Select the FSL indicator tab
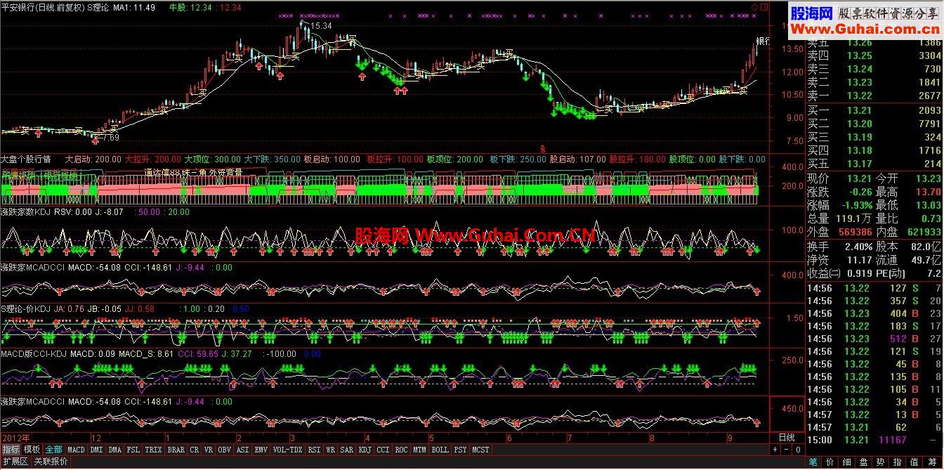The height and width of the screenshot is (470, 944). pos(133,450)
